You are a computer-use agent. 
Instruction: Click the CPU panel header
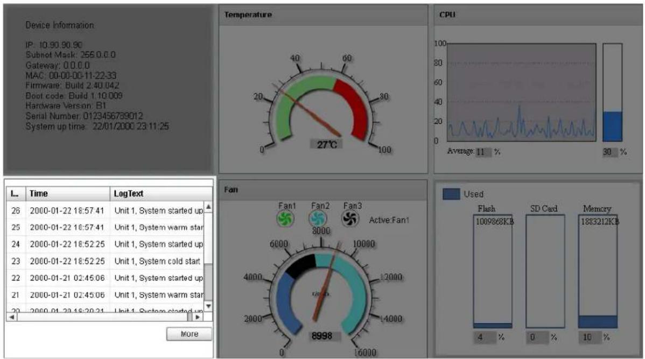[537, 15]
